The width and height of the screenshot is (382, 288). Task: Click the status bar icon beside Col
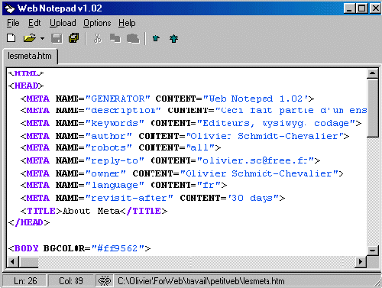[x=105, y=281]
